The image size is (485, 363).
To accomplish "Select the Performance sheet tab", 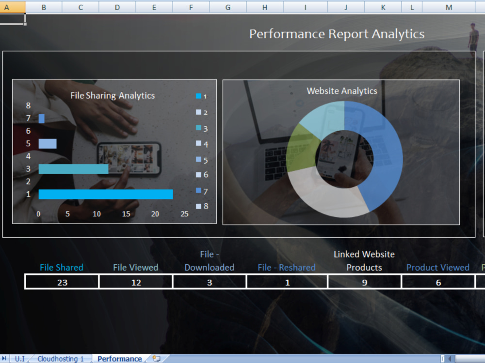I will click(119, 359).
